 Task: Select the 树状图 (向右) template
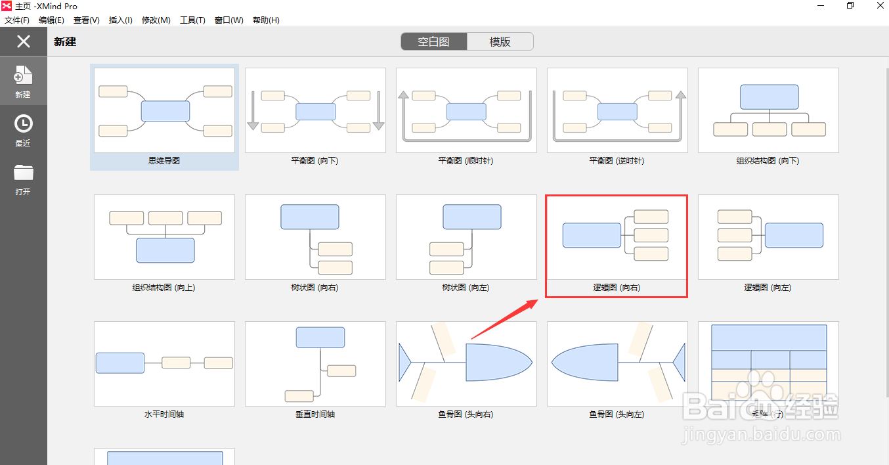pos(315,237)
